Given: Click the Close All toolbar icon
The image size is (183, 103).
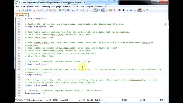Looking at the screenshot, I should pos(38,10).
